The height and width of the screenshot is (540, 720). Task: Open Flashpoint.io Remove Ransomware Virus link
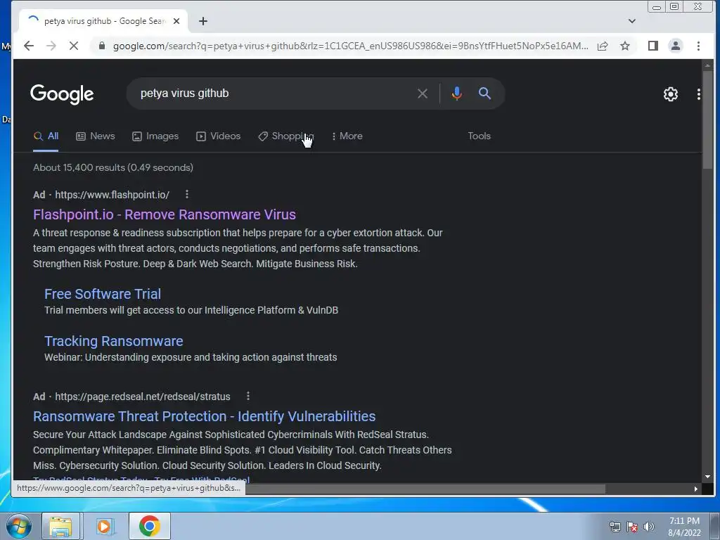pos(165,215)
